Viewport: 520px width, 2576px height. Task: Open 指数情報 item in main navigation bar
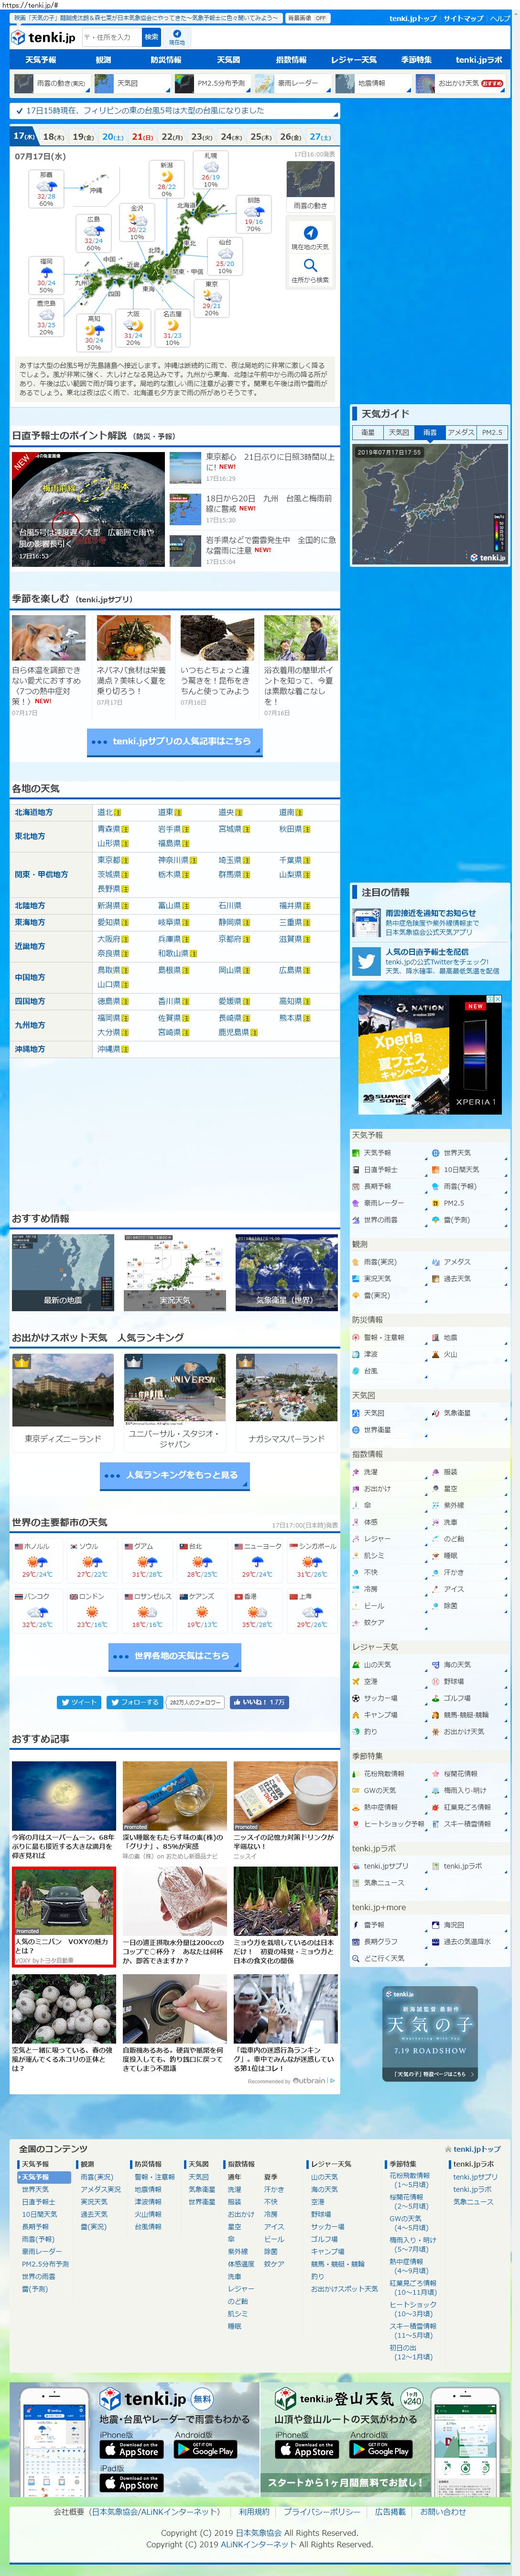click(x=291, y=60)
